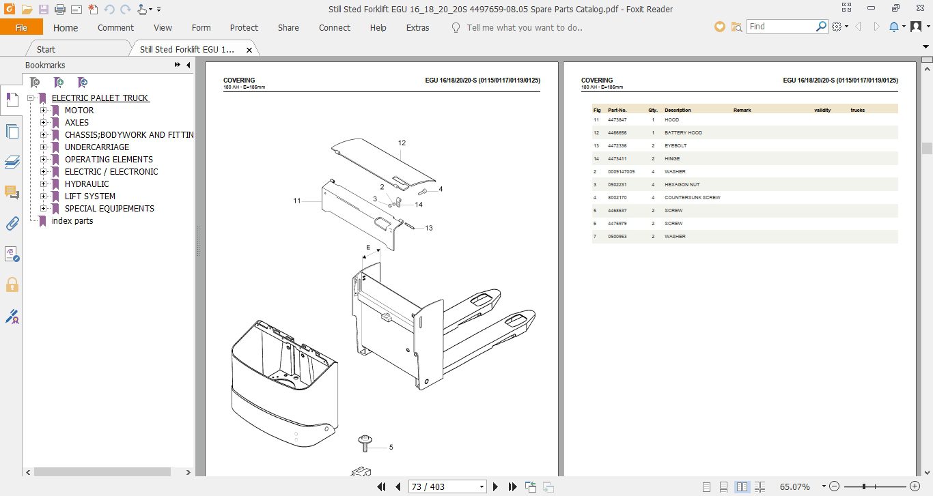The height and width of the screenshot is (496, 933).
Task: Go to the first page button
Action: pyautogui.click(x=382, y=487)
